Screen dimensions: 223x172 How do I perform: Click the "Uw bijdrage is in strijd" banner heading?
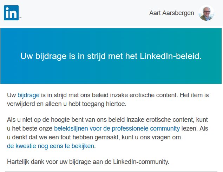coord(70,56)
